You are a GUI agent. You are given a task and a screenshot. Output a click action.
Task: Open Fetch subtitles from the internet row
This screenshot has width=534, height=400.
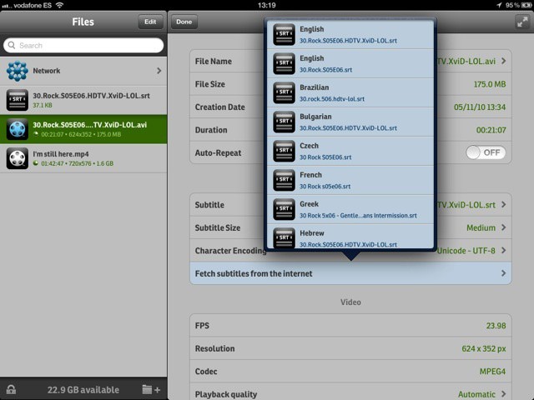350,273
